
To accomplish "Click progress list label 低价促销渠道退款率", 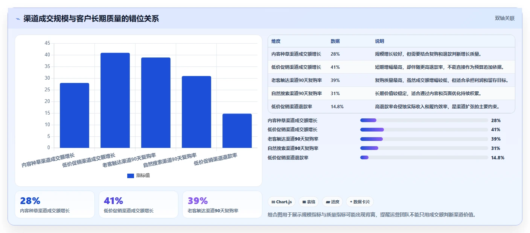I will (x=288, y=157).
